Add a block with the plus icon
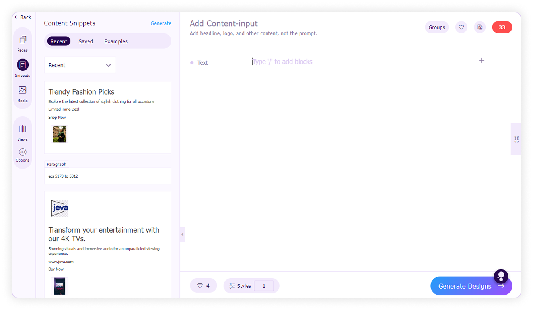Image resolution: width=533 pixels, height=310 pixels. pos(482,60)
